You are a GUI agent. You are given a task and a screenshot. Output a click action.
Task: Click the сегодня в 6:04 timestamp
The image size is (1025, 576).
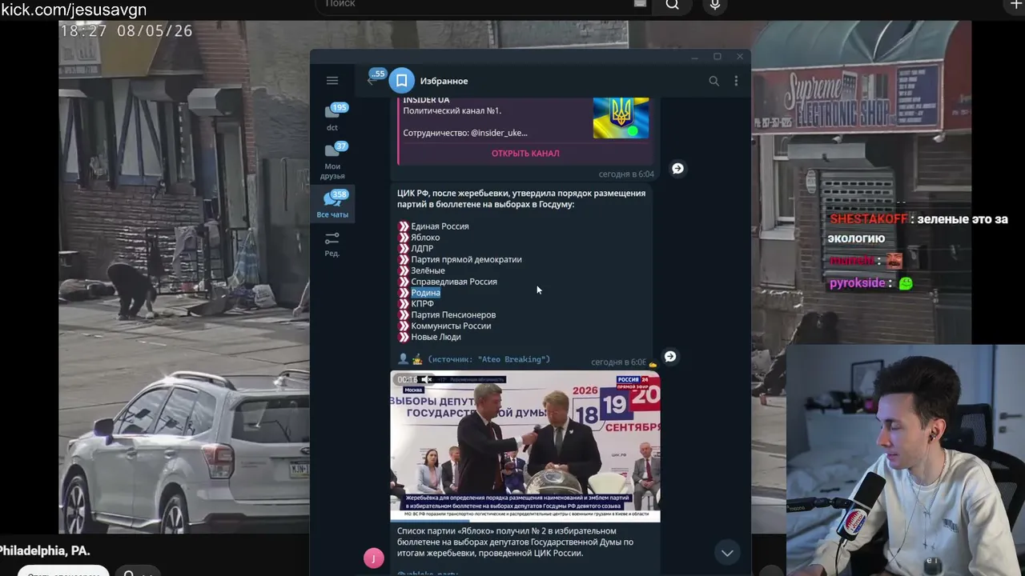pos(626,174)
